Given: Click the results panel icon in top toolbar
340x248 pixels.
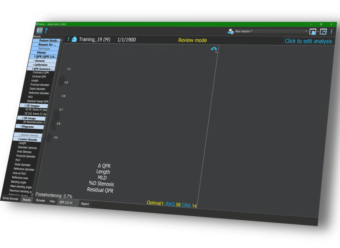Looking at the screenshot, I should [x=40, y=31].
